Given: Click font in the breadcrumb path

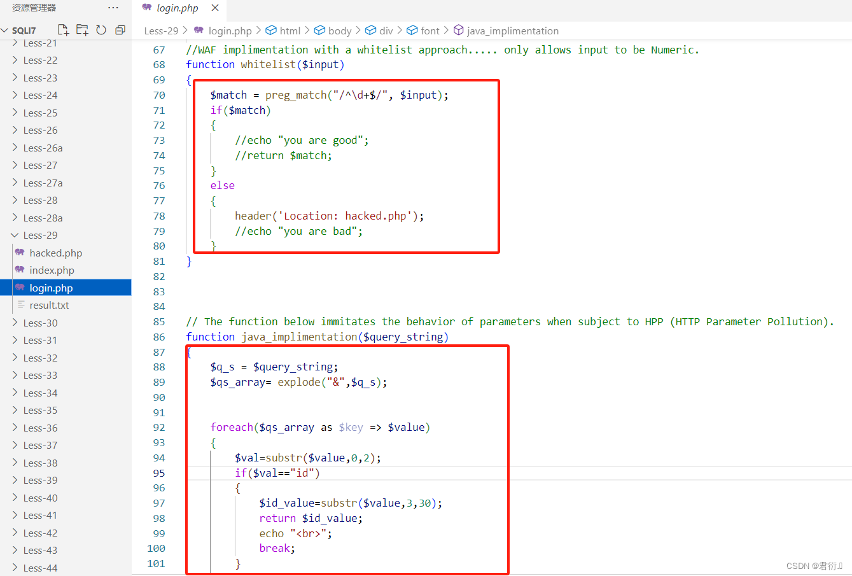Looking at the screenshot, I should pos(430,31).
